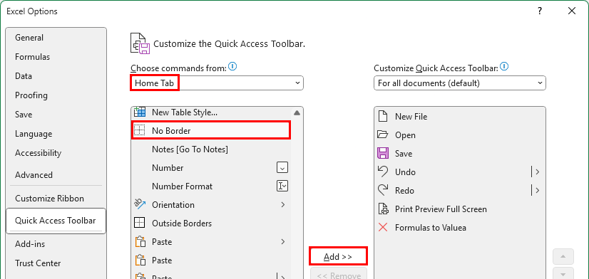This screenshot has width=589, height=279.
Task: Open the Language options category
Action: [56, 134]
